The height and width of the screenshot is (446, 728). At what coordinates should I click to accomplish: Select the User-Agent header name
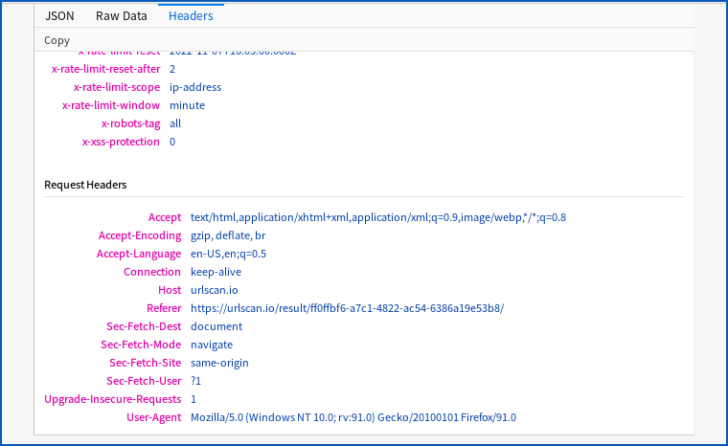point(154,416)
